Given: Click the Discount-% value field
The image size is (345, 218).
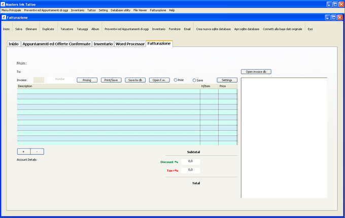Looking at the screenshot, I should click(191, 162).
